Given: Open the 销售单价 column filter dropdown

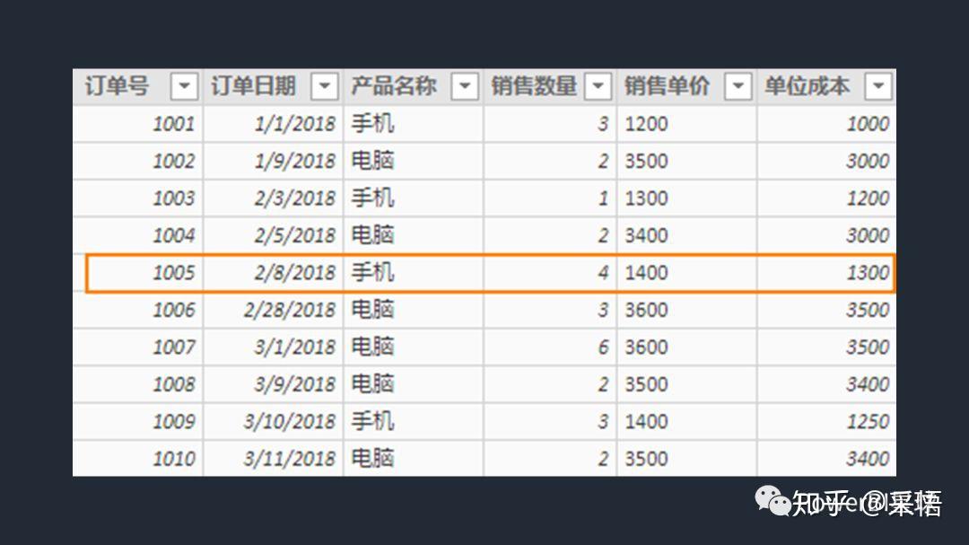Looking at the screenshot, I should pyautogui.click(x=738, y=87).
